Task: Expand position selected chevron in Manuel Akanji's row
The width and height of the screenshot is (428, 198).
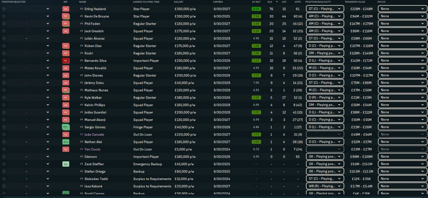Action: [x=47, y=120]
